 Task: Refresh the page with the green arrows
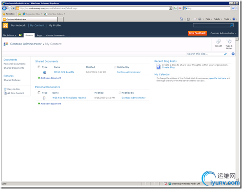(x=175, y=8)
